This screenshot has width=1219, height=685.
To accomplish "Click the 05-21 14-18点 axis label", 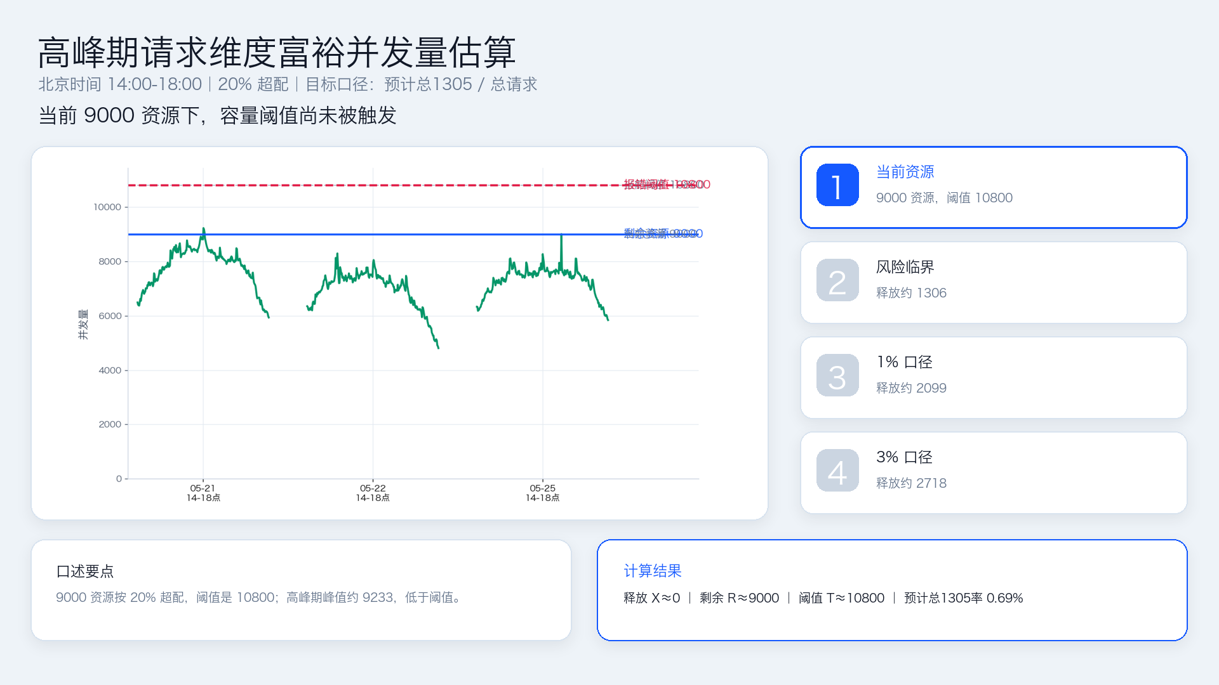I will coord(203,493).
